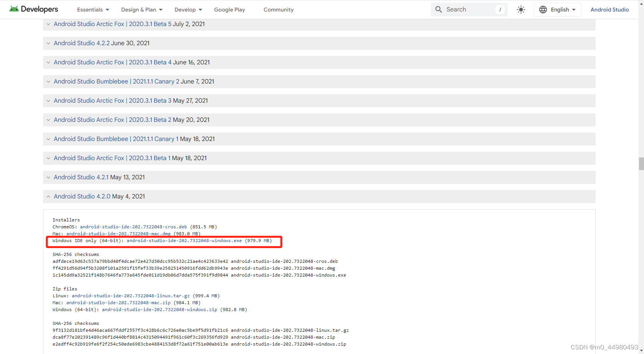Go to the Community tab
Screen dimensions: 644x354
tap(279, 10)
